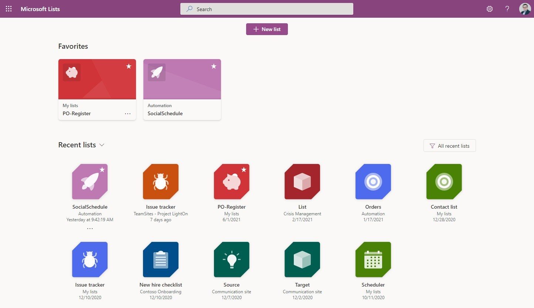Create a New list
This screenshot has height=308, width=534.
click(x=267, y=29)
